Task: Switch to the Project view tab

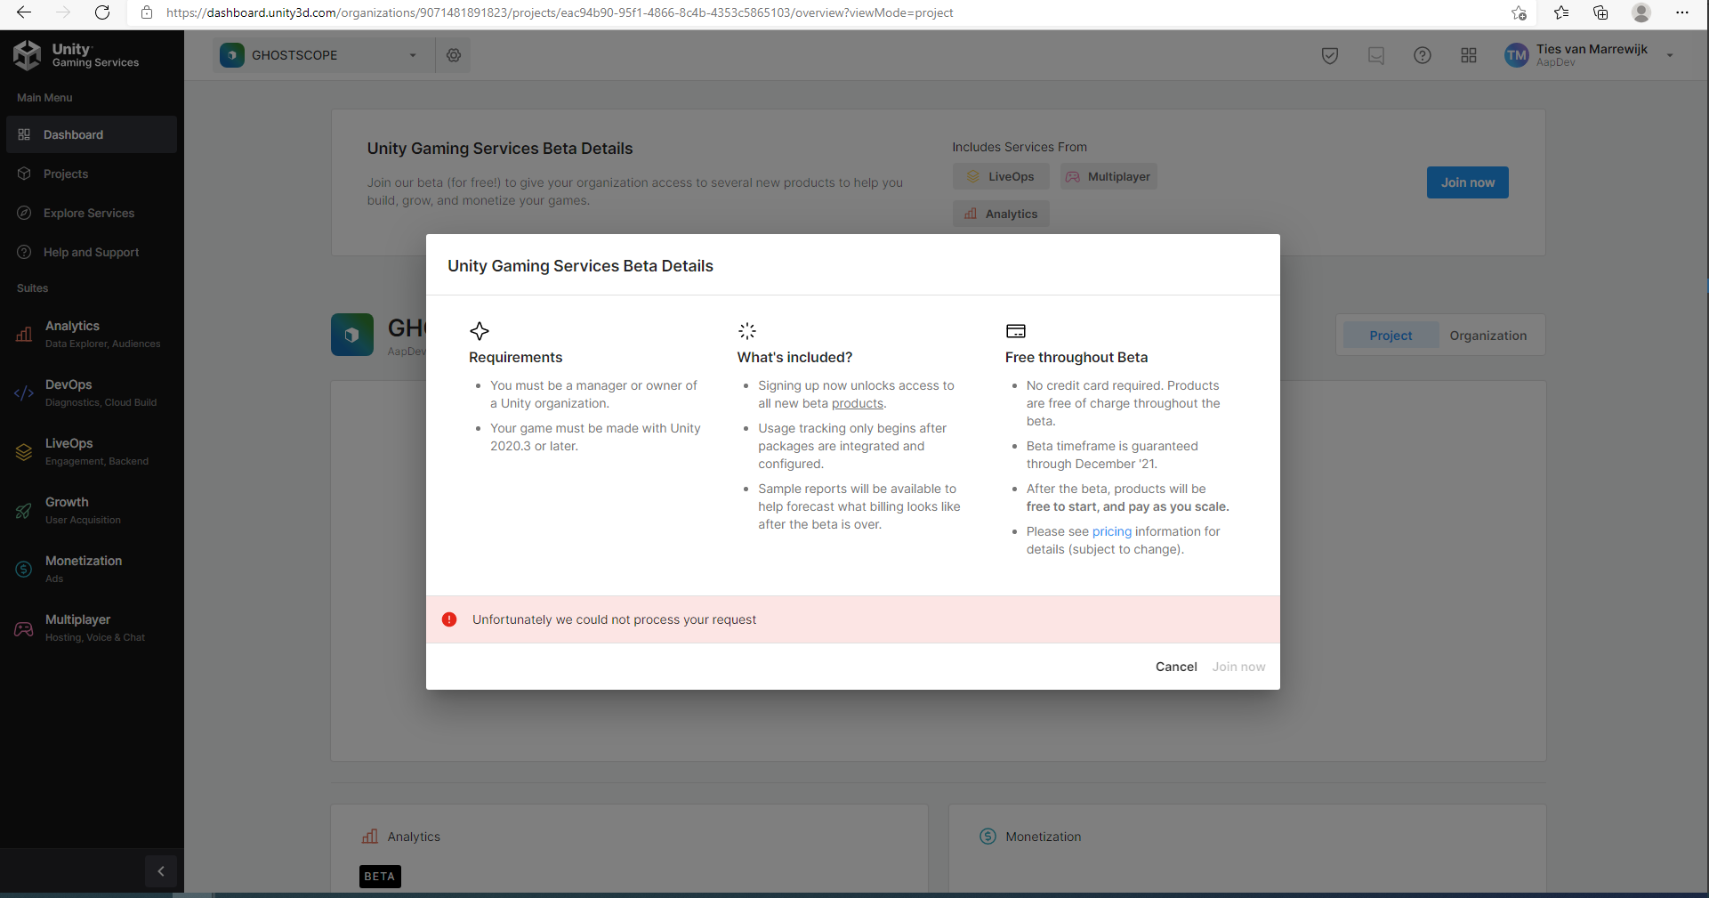Action: 1391,336
